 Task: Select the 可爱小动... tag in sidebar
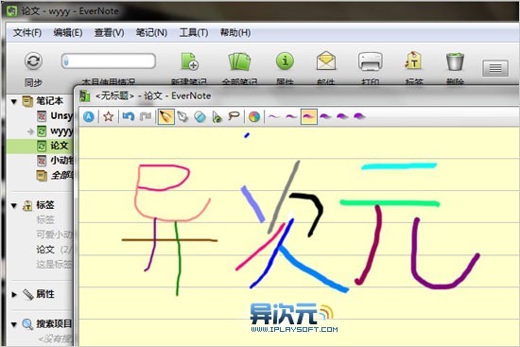coord(55,234)
